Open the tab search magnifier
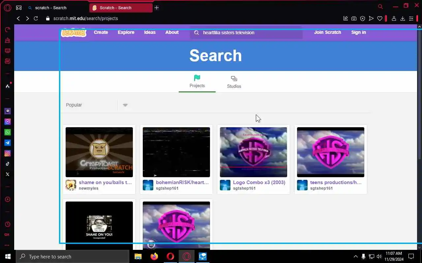The height and width of the screenshot is (263, 422). (x=380, y=7)
